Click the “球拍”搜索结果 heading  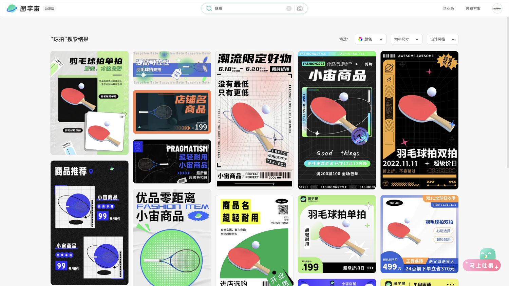(70, 39)
